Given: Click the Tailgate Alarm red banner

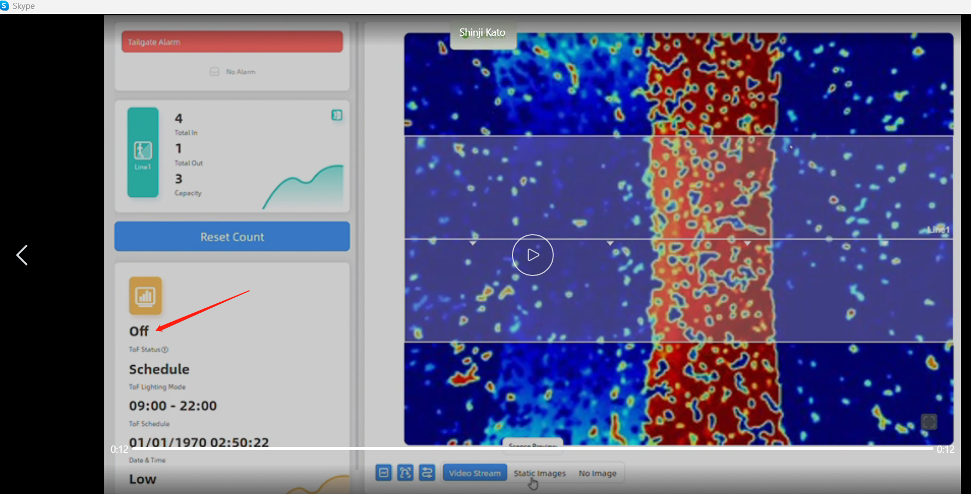Looking at the screenshot, I should [x=232, y=42].
